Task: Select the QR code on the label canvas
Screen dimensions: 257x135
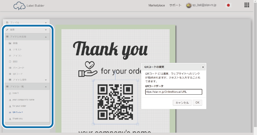Action: click(x=115, y=102)
